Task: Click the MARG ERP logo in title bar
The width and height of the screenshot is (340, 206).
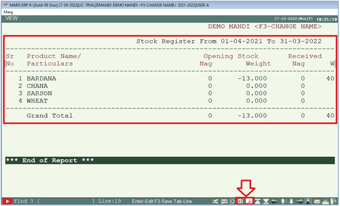Action: click(x=5, y=5)
